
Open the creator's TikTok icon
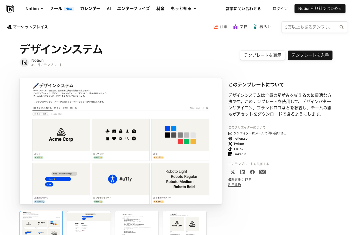[230, 149]
